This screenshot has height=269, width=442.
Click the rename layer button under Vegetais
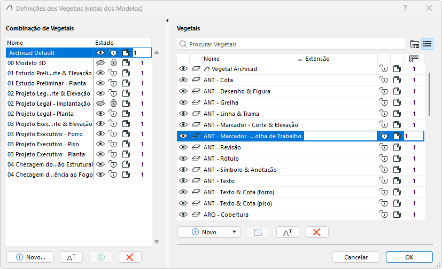[x=288, y=232]
